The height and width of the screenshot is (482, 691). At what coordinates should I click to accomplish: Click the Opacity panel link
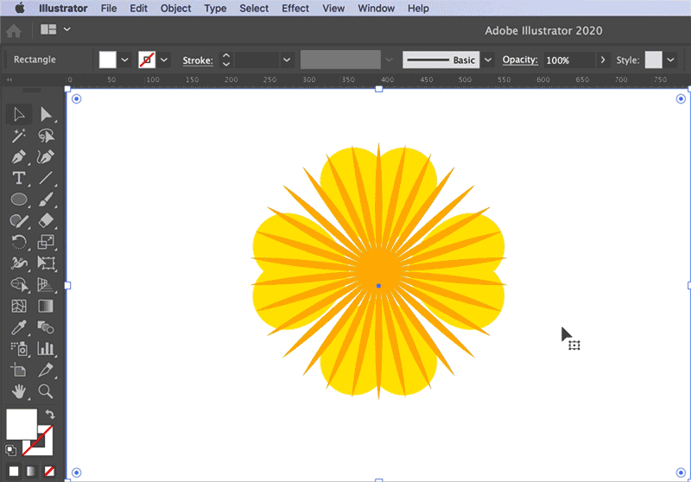520,60
